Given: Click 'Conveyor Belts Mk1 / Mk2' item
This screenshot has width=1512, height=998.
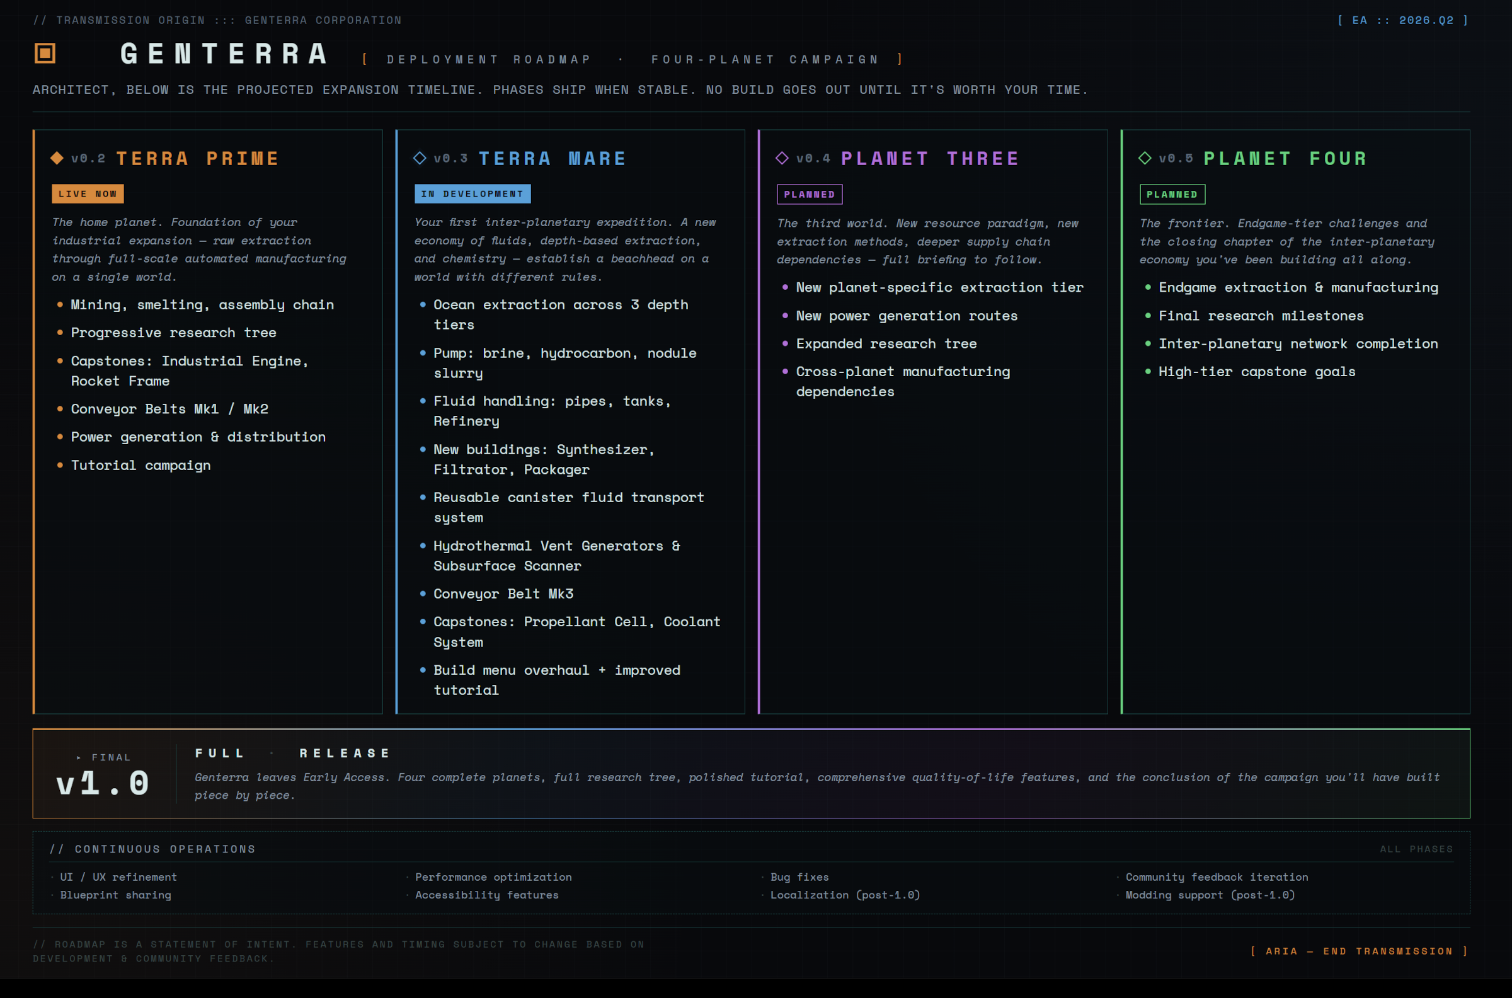Looking at the screenshot, I should 170,410.
